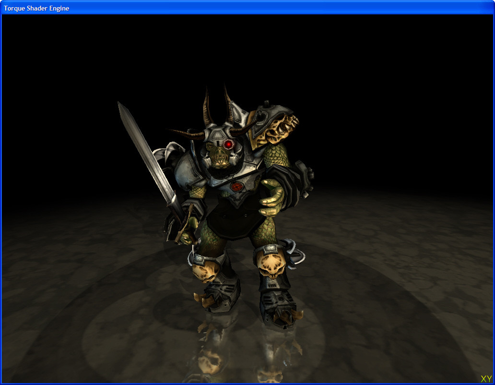Image resolution: width=495 pixels, height=385 pixels.
Task: Click the red emblem on chest armor
Action: click(236, 186)
